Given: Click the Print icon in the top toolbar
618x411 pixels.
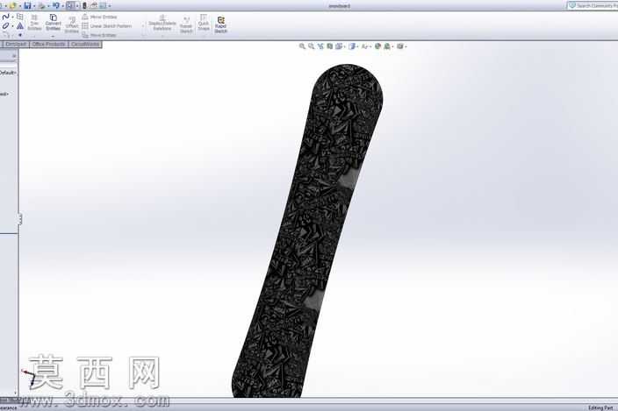Looking at the screenshot, I should [41, 5].
